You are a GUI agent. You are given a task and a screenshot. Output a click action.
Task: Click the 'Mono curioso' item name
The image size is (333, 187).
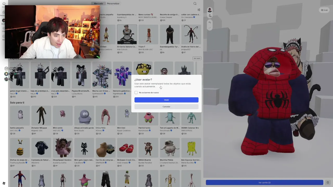(146, 15)
